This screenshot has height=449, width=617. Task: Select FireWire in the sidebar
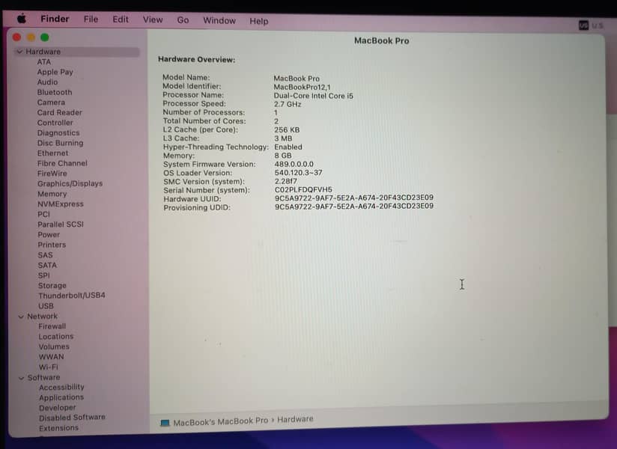52,174
